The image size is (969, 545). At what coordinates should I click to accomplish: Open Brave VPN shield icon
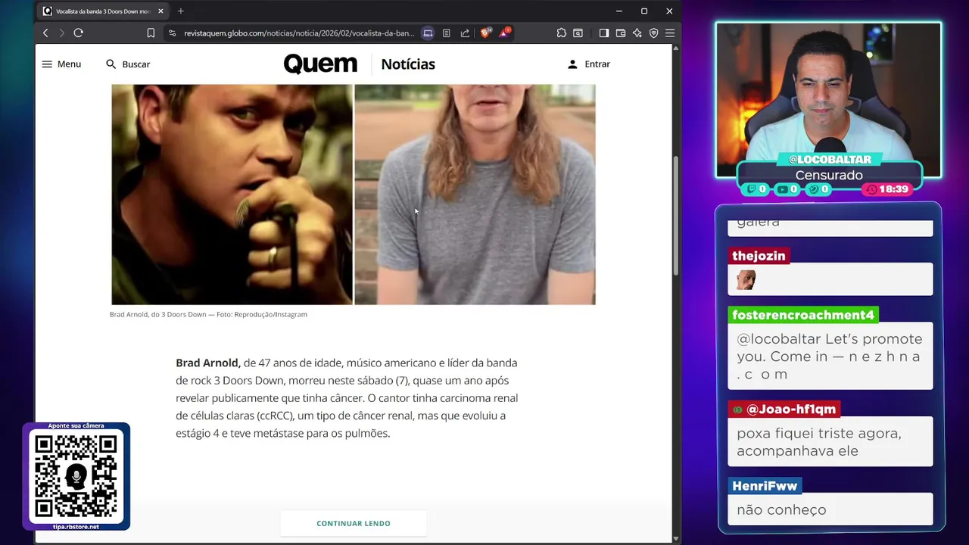click(653, 33)
